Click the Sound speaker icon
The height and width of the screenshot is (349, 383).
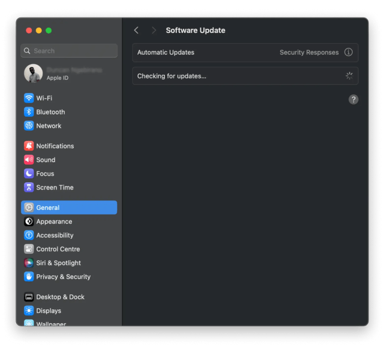[29, 160]
